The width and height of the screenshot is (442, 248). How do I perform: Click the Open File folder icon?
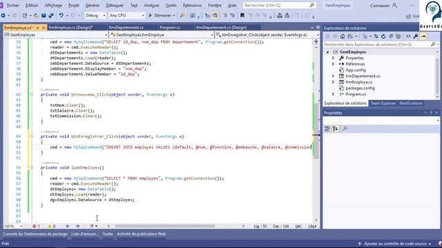point(36,15)
